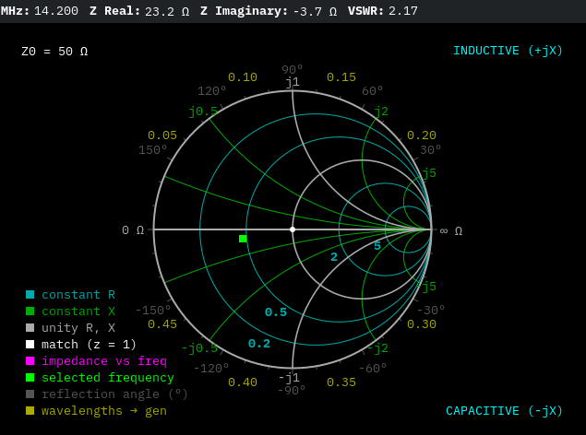Image resolution: width=586 pixels, height=435 pixels.
Task: Click the 'reflection angle (°)' legend label
Action: coord(114,394)
